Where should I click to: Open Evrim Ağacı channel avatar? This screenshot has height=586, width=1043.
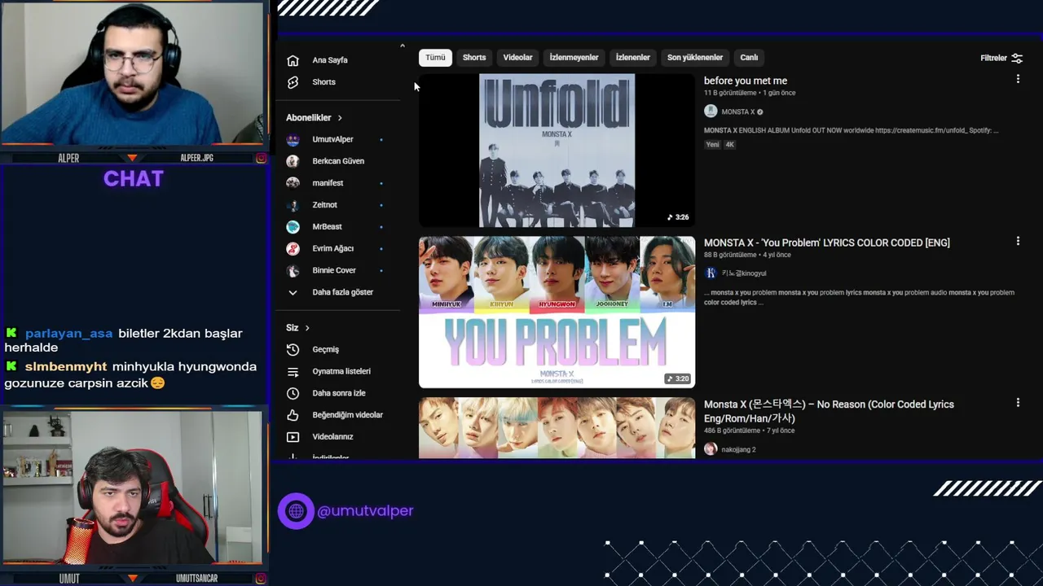coord(293,249)
